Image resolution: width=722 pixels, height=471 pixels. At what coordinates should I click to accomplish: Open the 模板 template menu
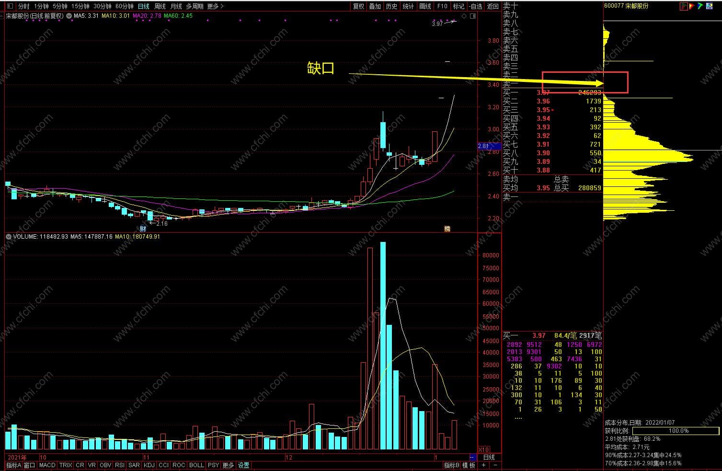coord(469,465)
